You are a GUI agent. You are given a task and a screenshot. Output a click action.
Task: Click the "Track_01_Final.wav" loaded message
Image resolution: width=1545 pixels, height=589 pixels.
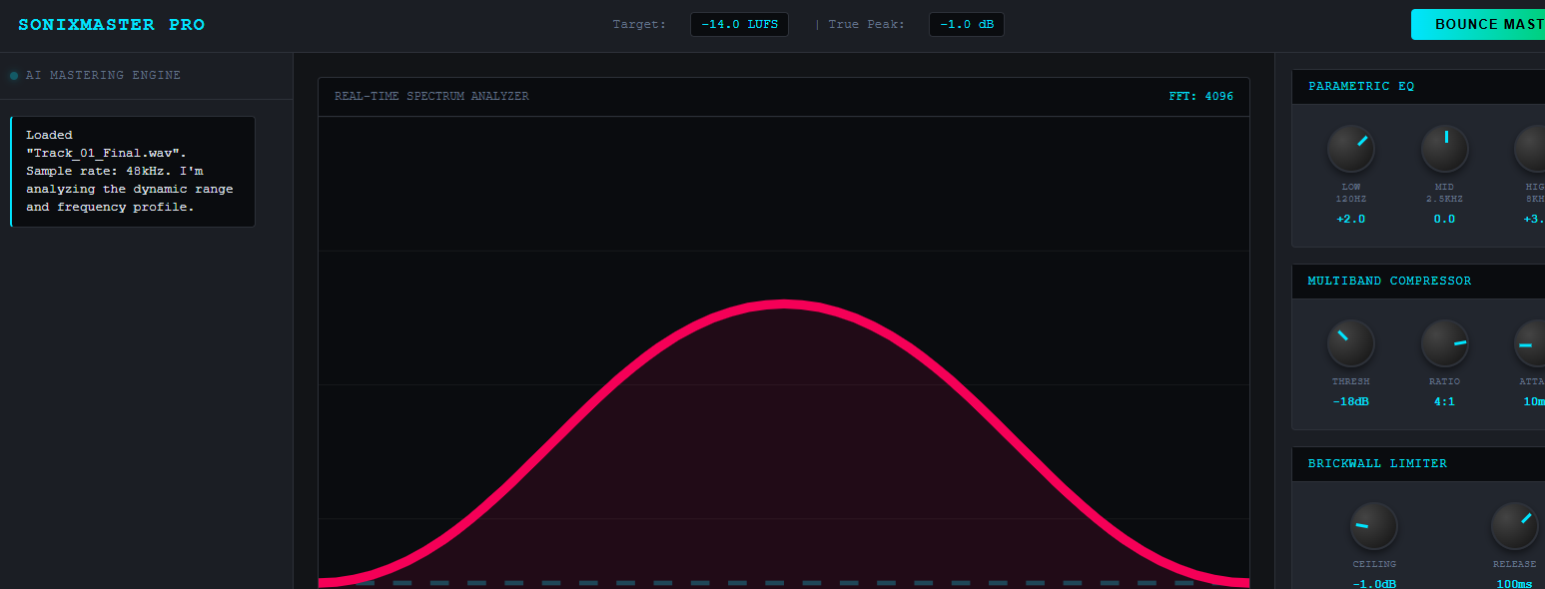(x=133, y=172)
